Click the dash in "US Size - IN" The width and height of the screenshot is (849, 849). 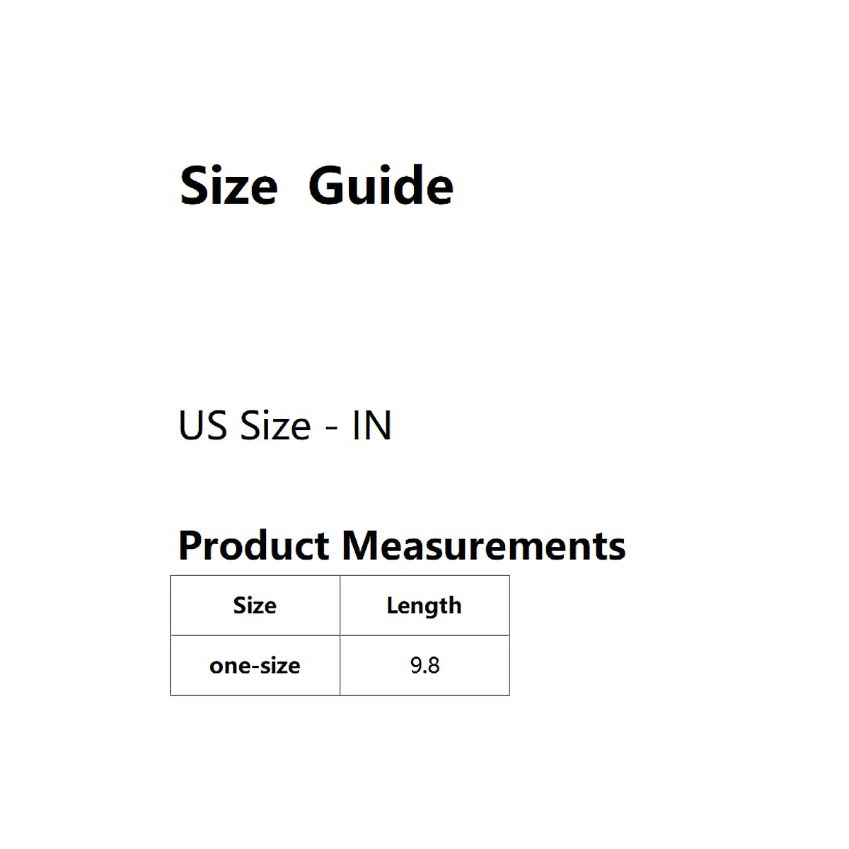click(x=331, y=429)
